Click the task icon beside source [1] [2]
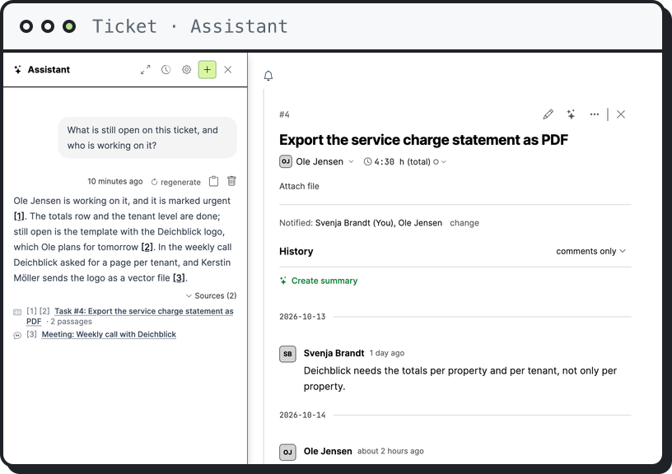The height and width of the screenshot is (474, 672). pos(17,312)
